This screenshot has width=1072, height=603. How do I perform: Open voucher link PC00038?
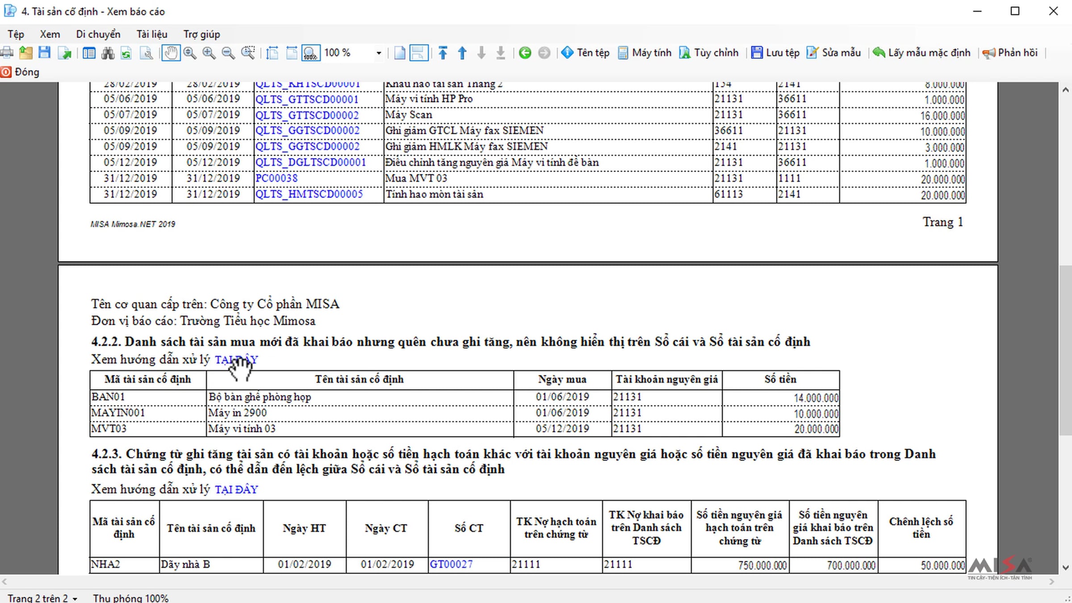276,178
